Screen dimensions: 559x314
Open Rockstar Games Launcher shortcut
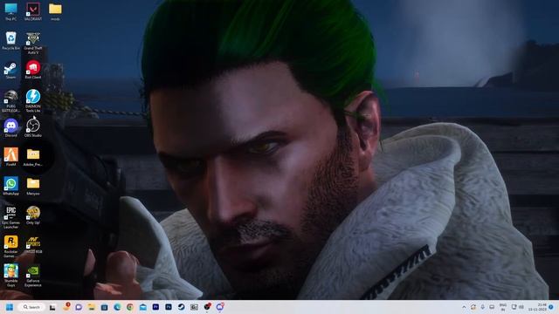[10, 246]
